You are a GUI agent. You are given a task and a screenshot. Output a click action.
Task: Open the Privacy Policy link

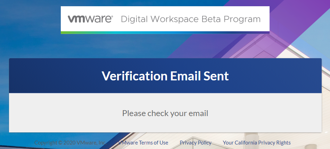(196, 143)
